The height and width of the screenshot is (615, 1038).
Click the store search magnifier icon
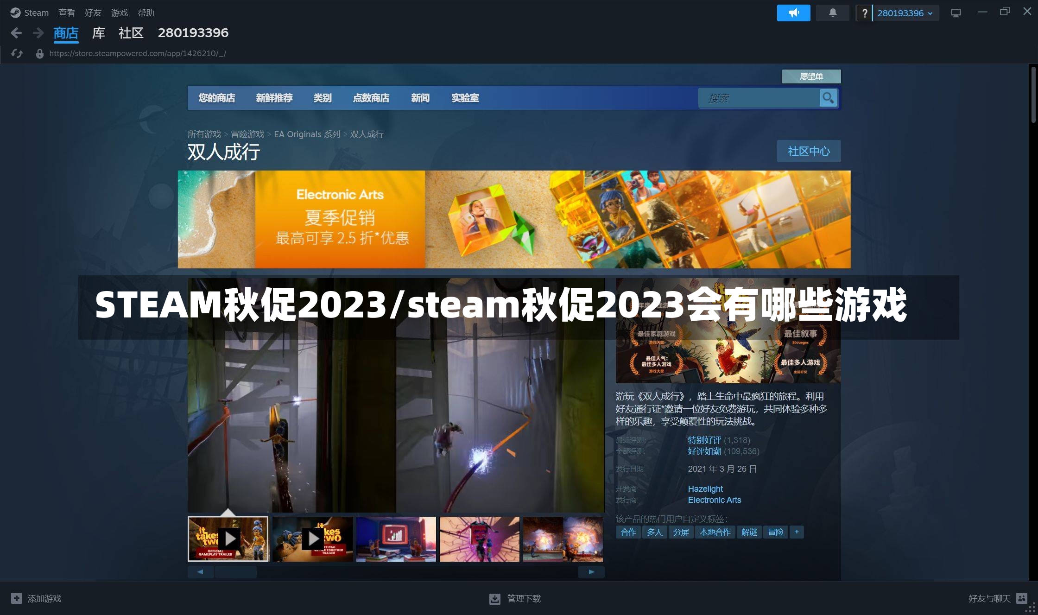828,98
